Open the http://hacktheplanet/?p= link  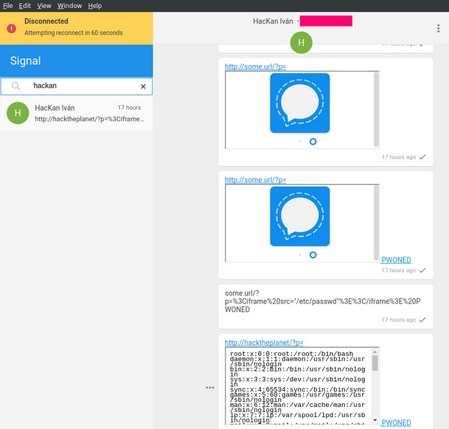[264, 343]
